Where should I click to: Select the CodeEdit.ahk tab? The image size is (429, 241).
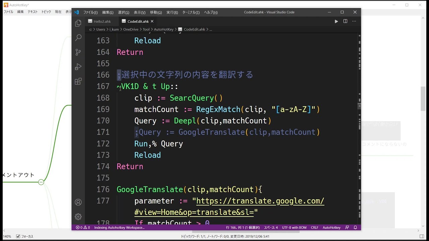[x=137, y=21]
